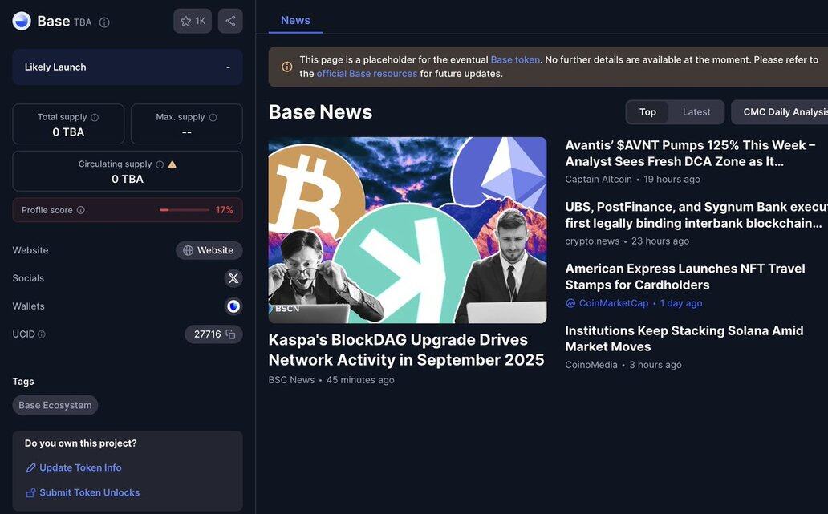Open the share button
828x514 pixels.
(230, 21)
